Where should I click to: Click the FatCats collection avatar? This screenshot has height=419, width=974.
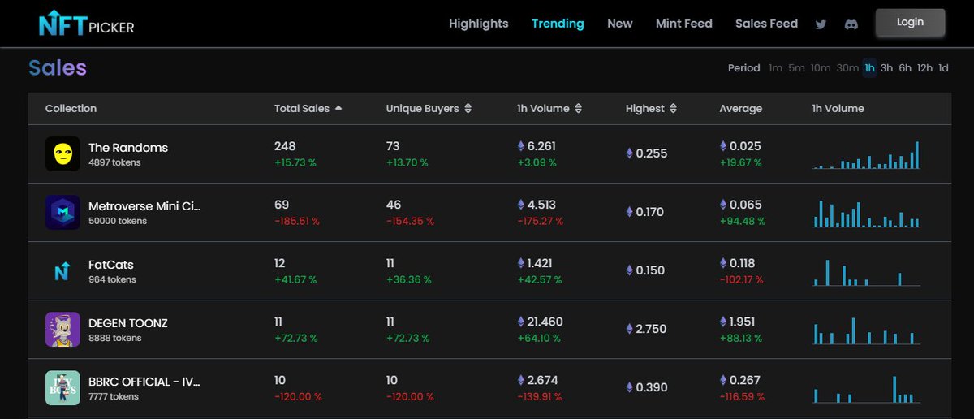pos(62,270)
